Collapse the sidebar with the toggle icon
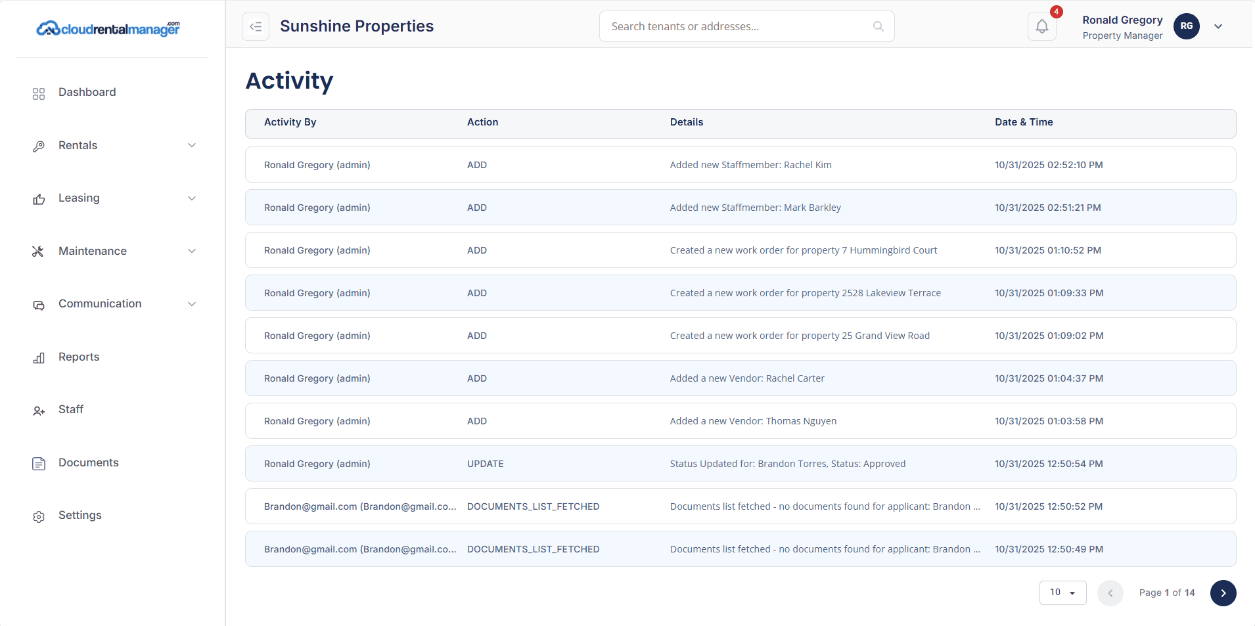Viewport: 1255px width, 626px height. pos(256,27)
